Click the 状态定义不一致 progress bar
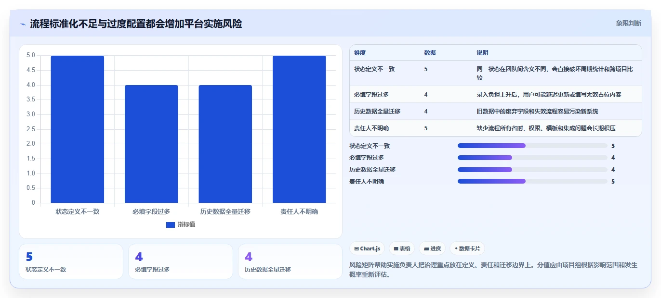This screenshot has height=298, width=661. (532, 146)
